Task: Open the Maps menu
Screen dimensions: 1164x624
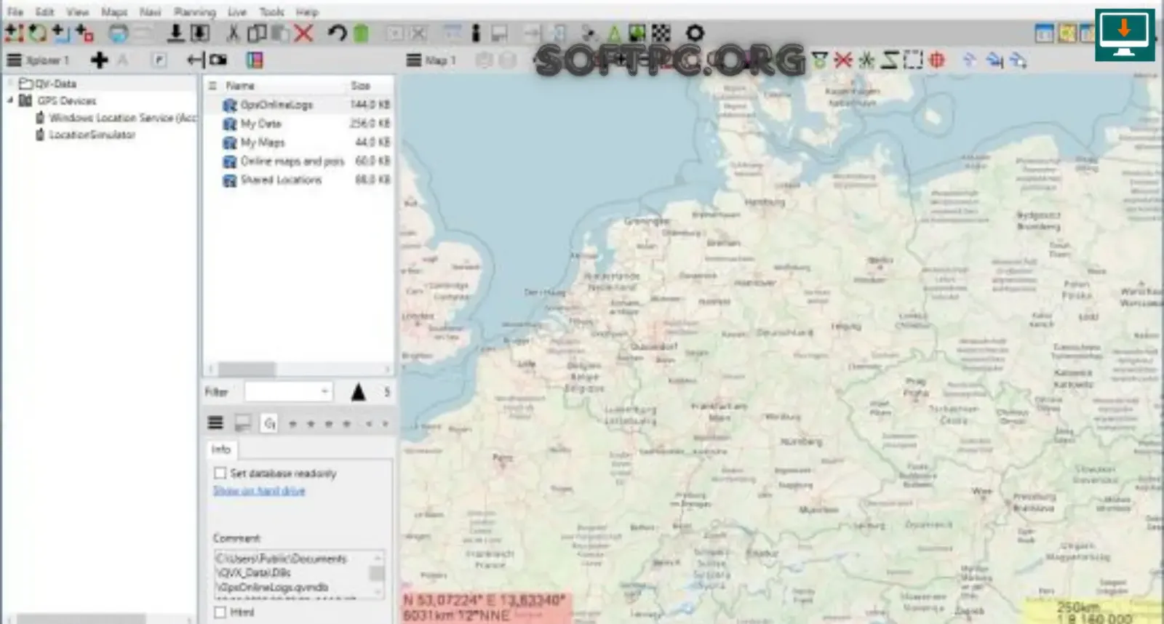Action: click(114, 12)
